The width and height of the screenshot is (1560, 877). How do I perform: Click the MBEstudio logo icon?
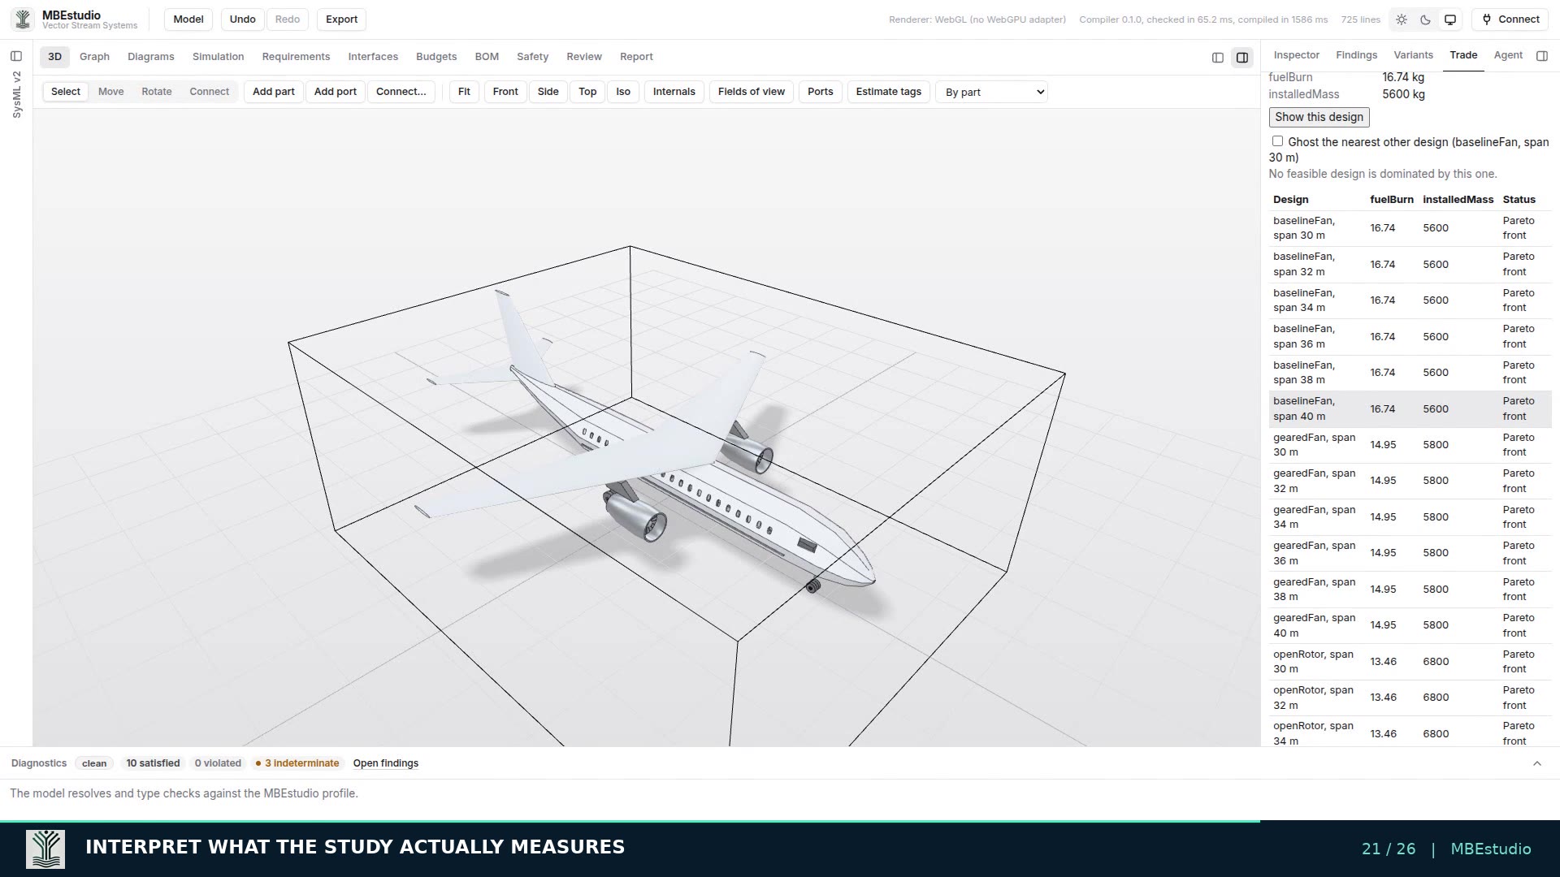(23, 19)
